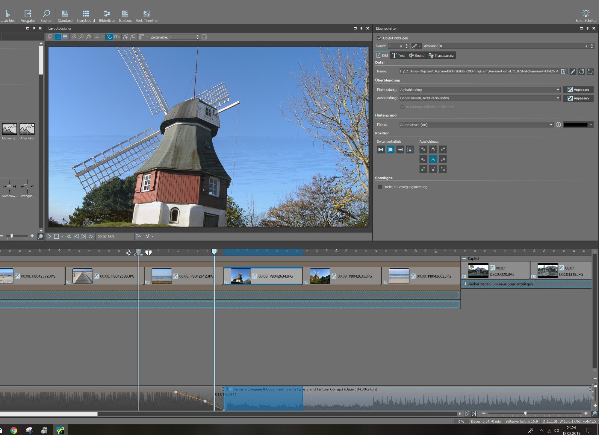Click the Alter Film effect icon
Image resolution: width=599 pixels, height=435 pixels.
[27, 129]
